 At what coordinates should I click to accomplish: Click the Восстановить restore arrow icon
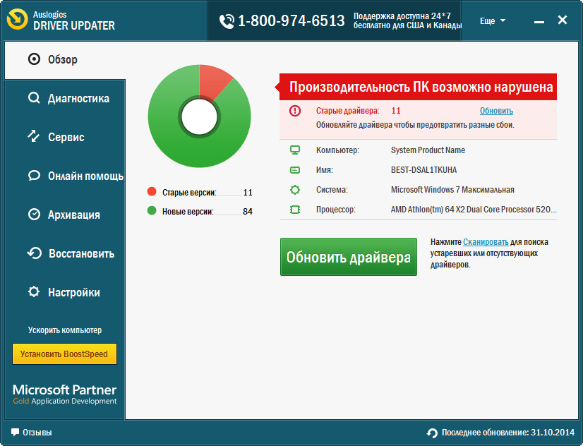tap(34, 253)
